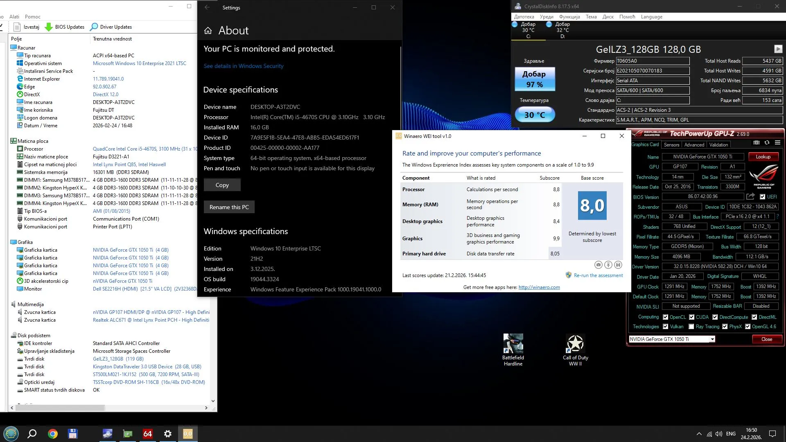Click the GPU-Z refresh icon

[767, 142]
